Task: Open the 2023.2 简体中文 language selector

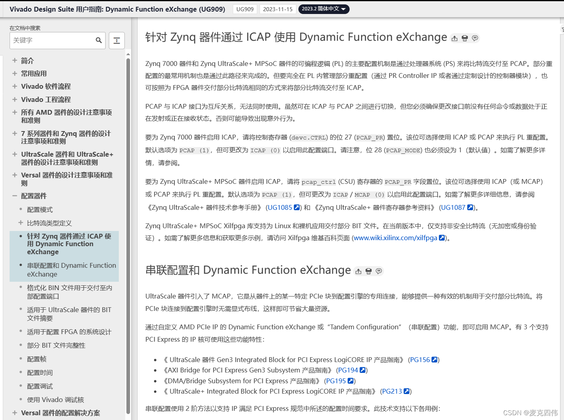Action: pyautogui.click(x=324, y=9)
